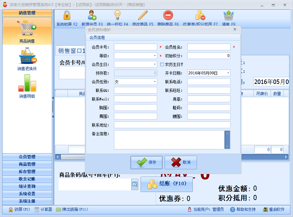The width and height of the screenshot is (293, 217).
Task: Switch to the 会员管理 sidebar section
Action: point(27,157)
